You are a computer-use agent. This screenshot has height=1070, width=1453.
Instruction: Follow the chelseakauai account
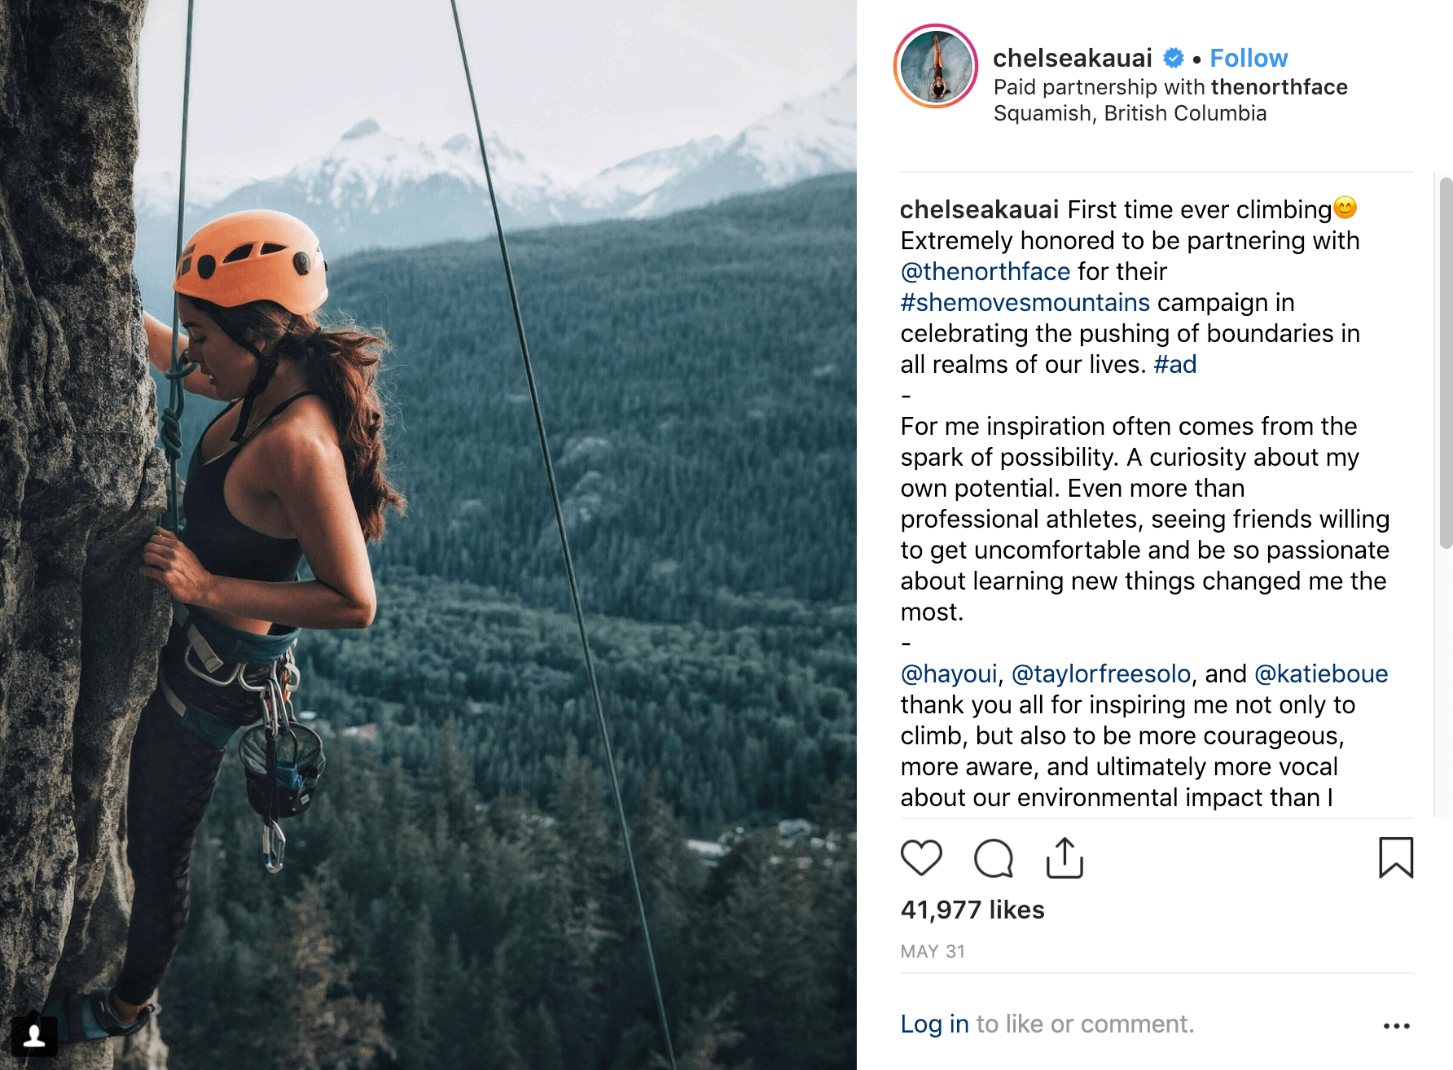click(1248, 58)
